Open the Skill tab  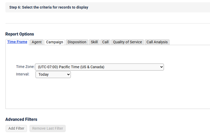(94, 42)
